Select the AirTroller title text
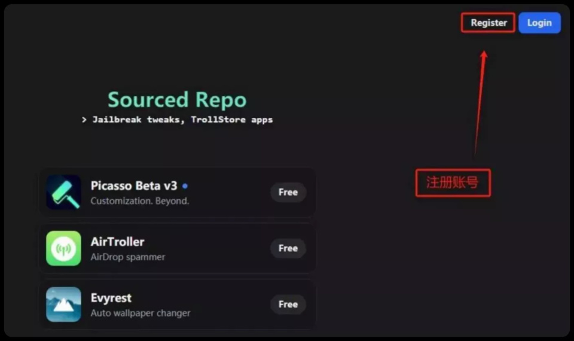 coord(117,242)
